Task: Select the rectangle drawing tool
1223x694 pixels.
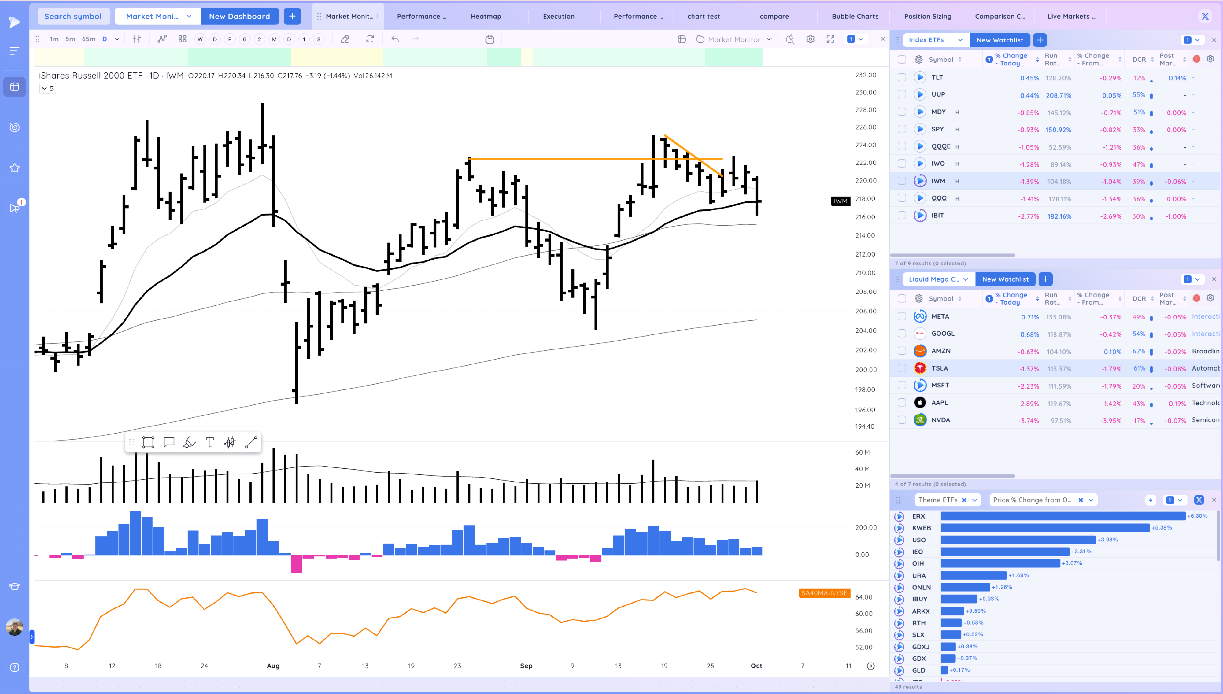Action: pos(148,442)
